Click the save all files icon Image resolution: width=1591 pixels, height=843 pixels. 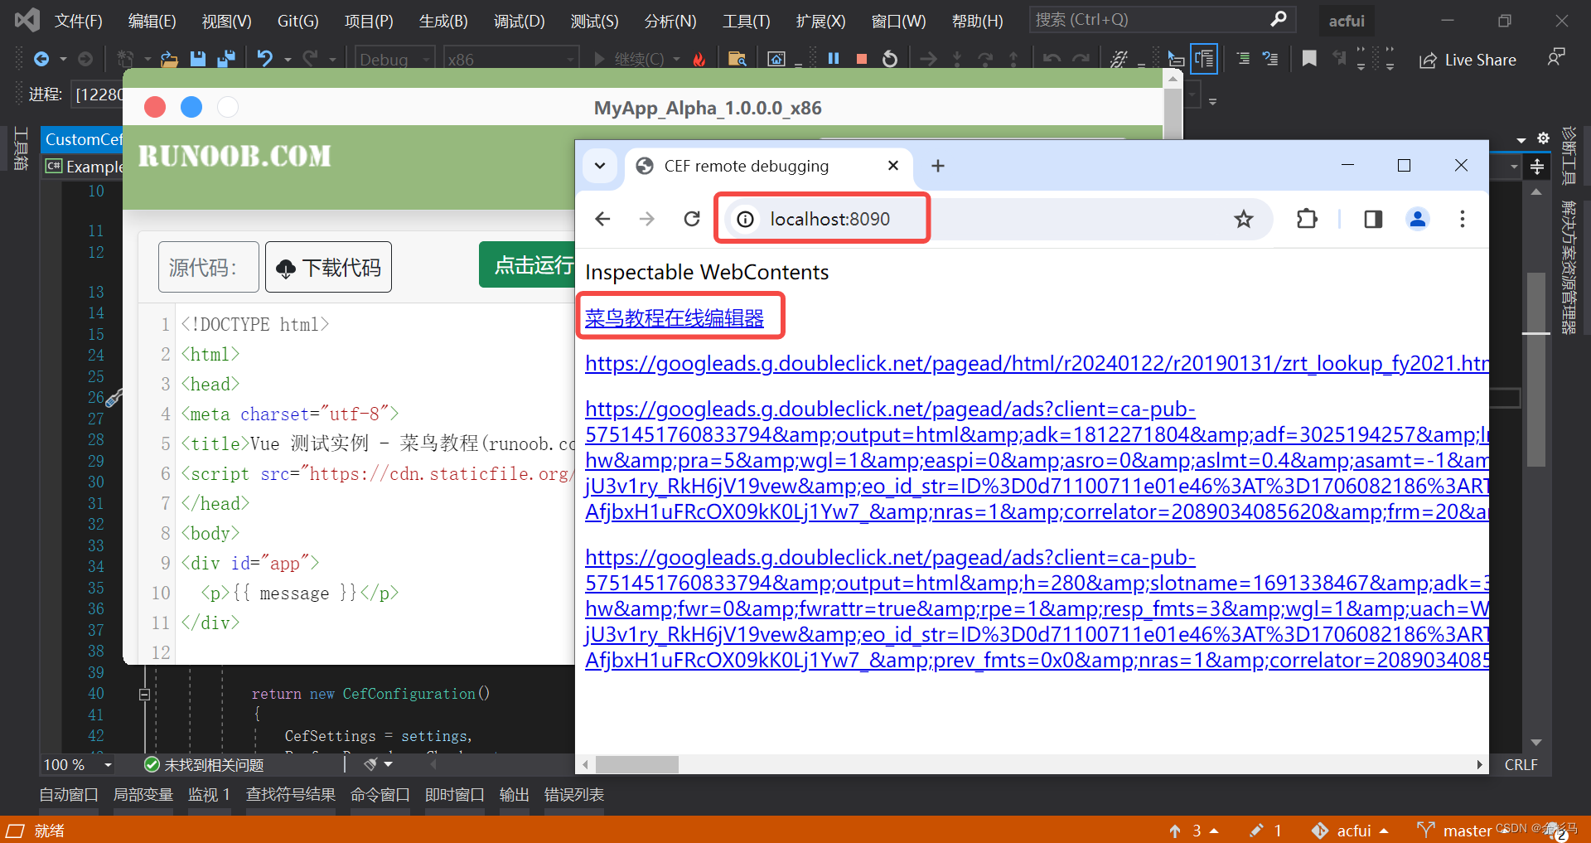225,59
